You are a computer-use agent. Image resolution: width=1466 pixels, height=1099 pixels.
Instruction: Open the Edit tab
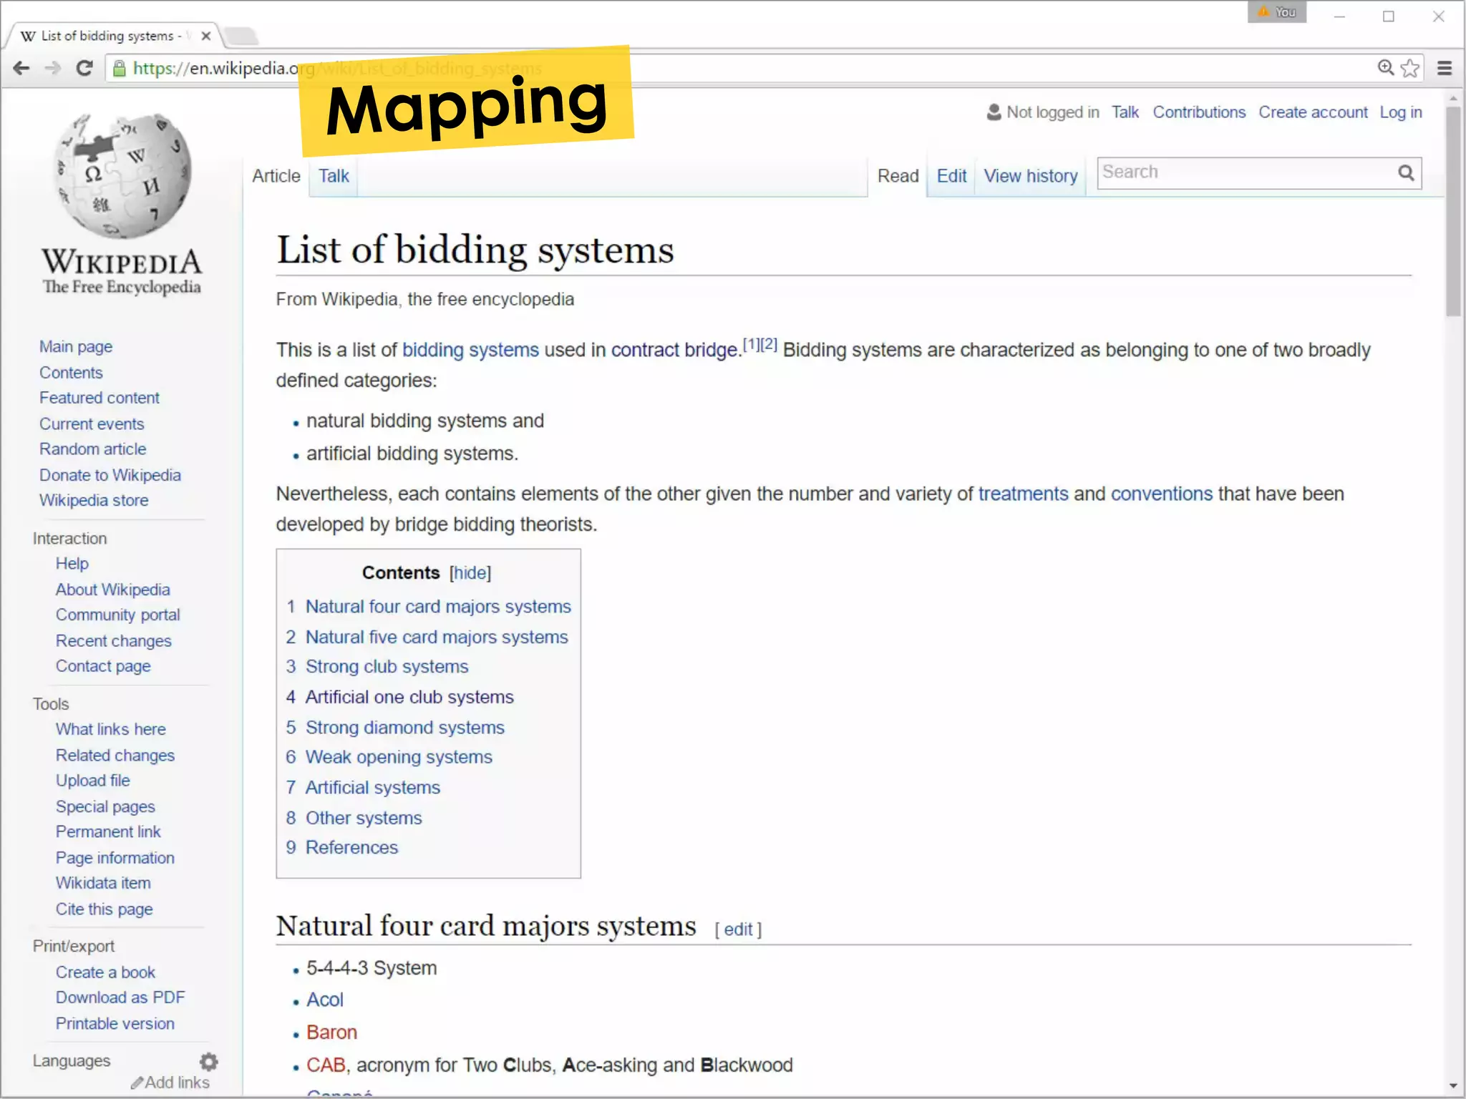pyautogui.click(x=951, y=176)
